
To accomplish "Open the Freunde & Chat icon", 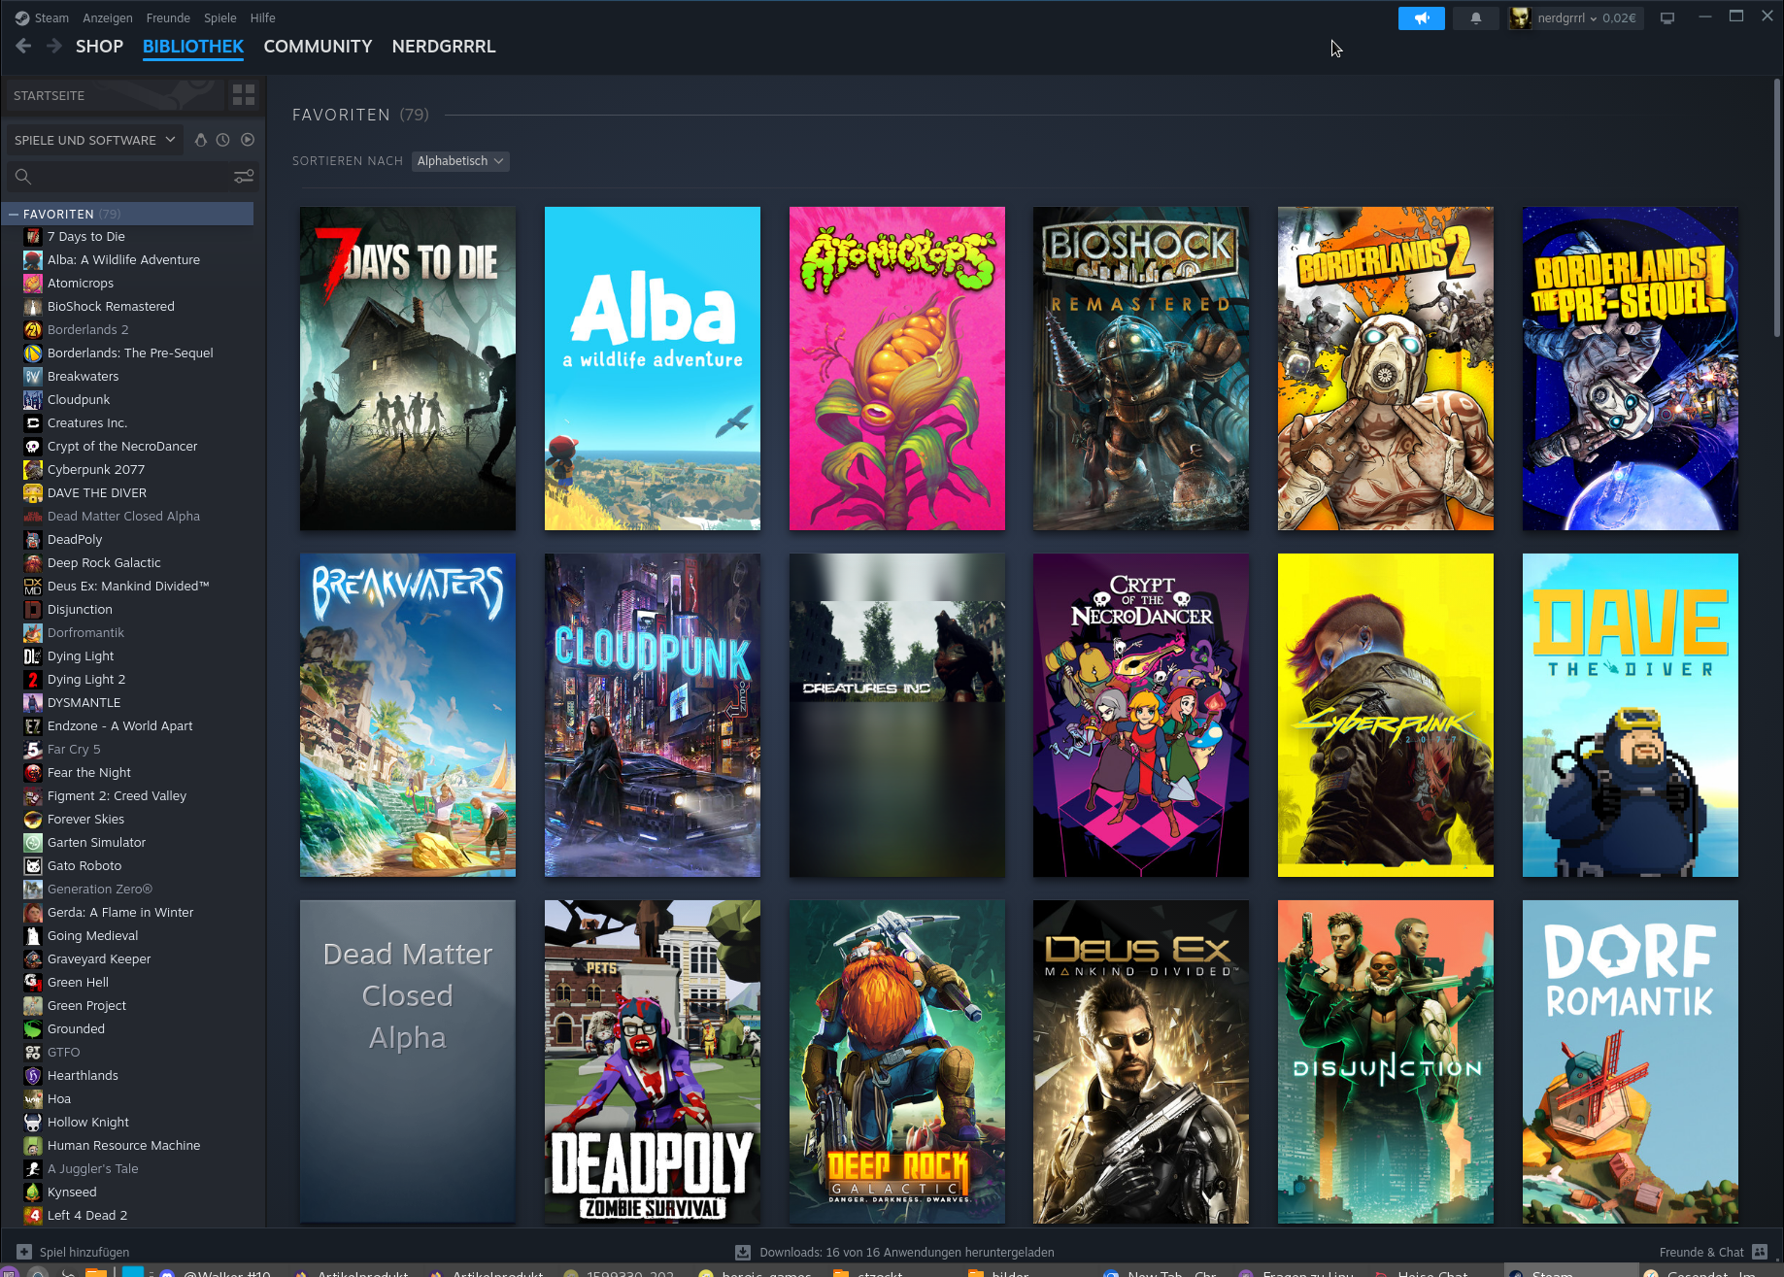I will tap(1760, 1252).
